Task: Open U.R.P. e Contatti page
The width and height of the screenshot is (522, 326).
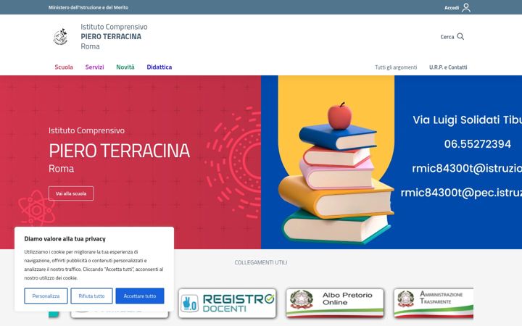Action: click(448, 67)
